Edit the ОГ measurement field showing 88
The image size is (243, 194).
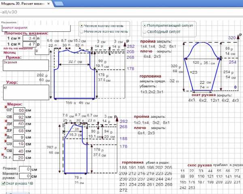[19, 110]
